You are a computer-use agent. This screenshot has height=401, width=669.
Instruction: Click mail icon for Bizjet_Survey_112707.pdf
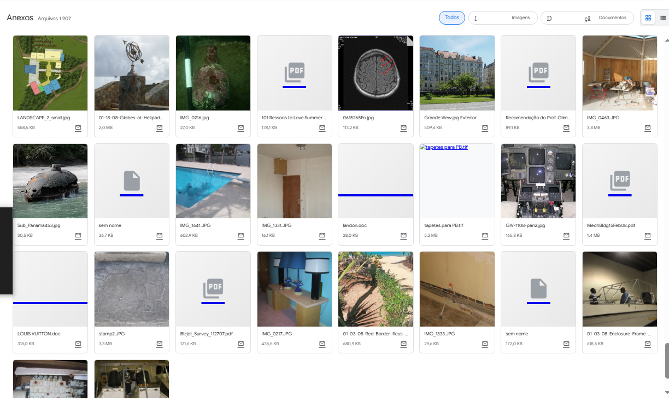tap(241, 344)
